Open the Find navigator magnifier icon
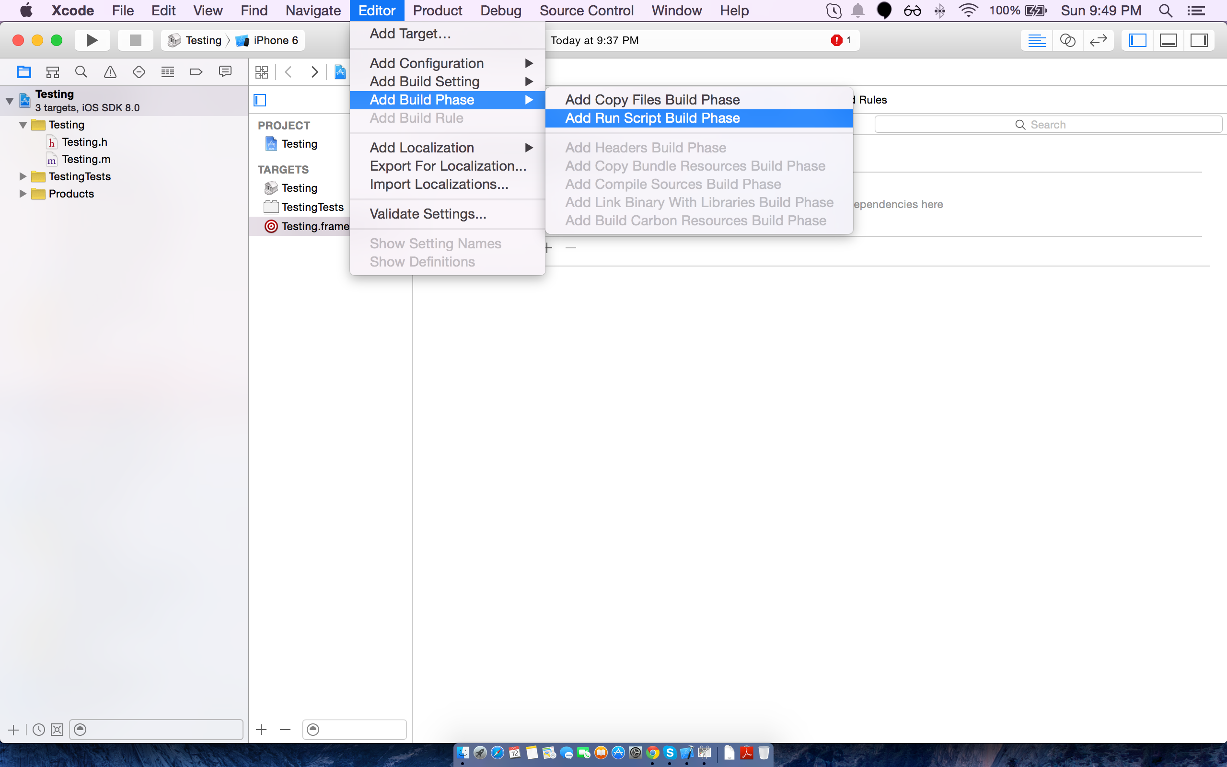This screenshot has height=767, width=1227. pos(81,72)
